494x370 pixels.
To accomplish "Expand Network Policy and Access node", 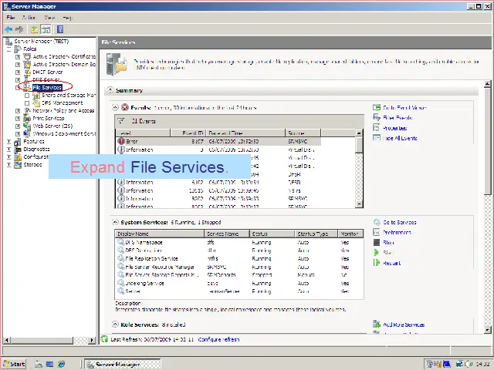I will tap(18, 111).
